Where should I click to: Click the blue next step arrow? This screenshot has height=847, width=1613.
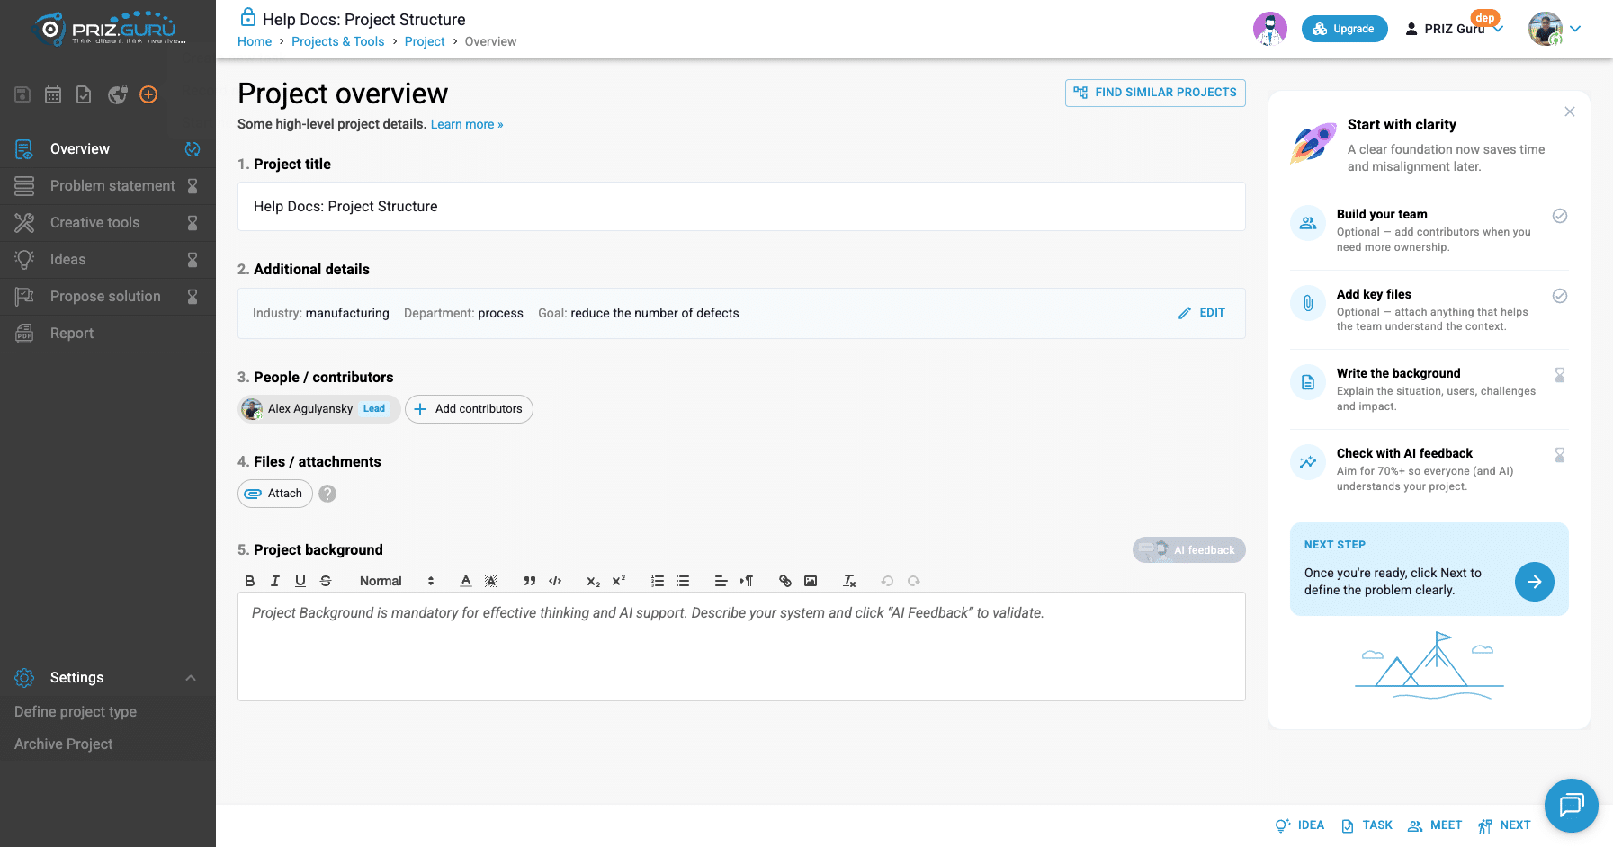pos(1535,582)
